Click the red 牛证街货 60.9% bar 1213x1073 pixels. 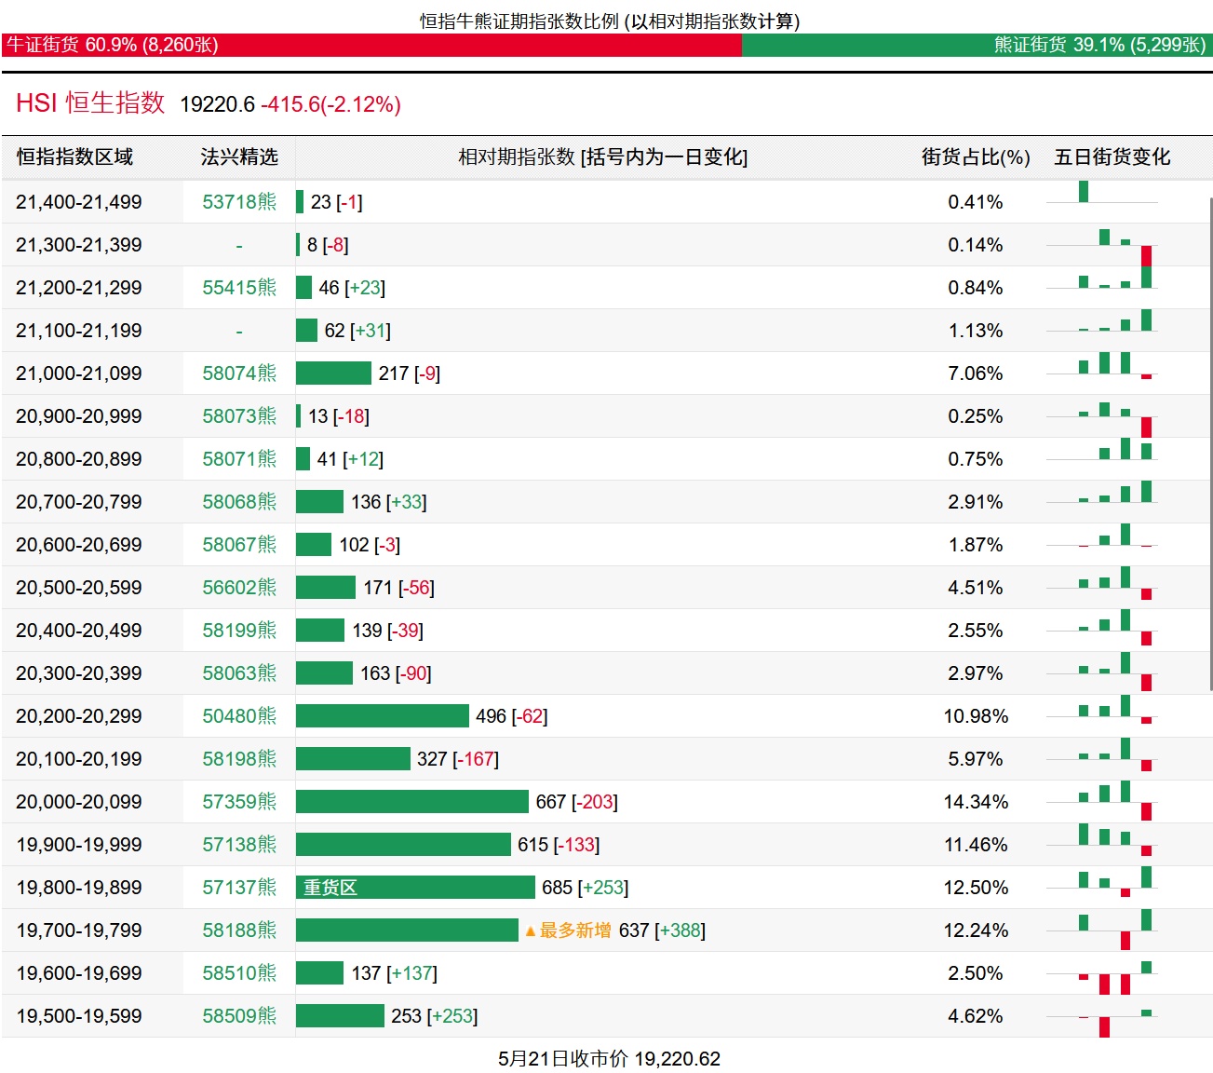pyautogui.click(x=371, y=45)
